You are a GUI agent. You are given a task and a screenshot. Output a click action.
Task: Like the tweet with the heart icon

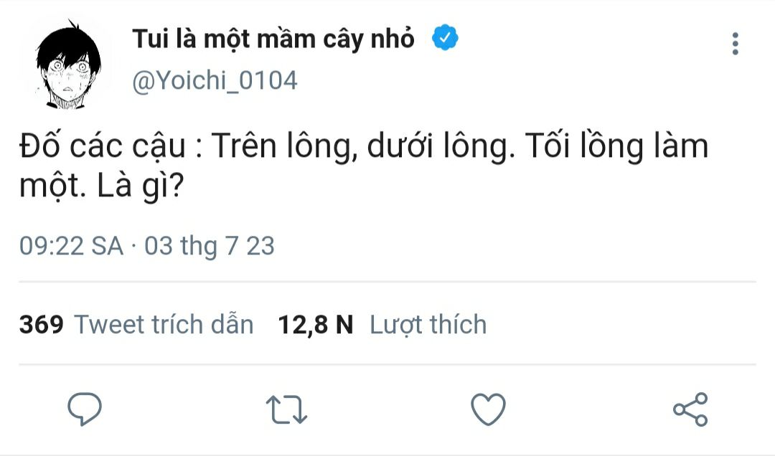pyautogui.click(x=488, y=409)
